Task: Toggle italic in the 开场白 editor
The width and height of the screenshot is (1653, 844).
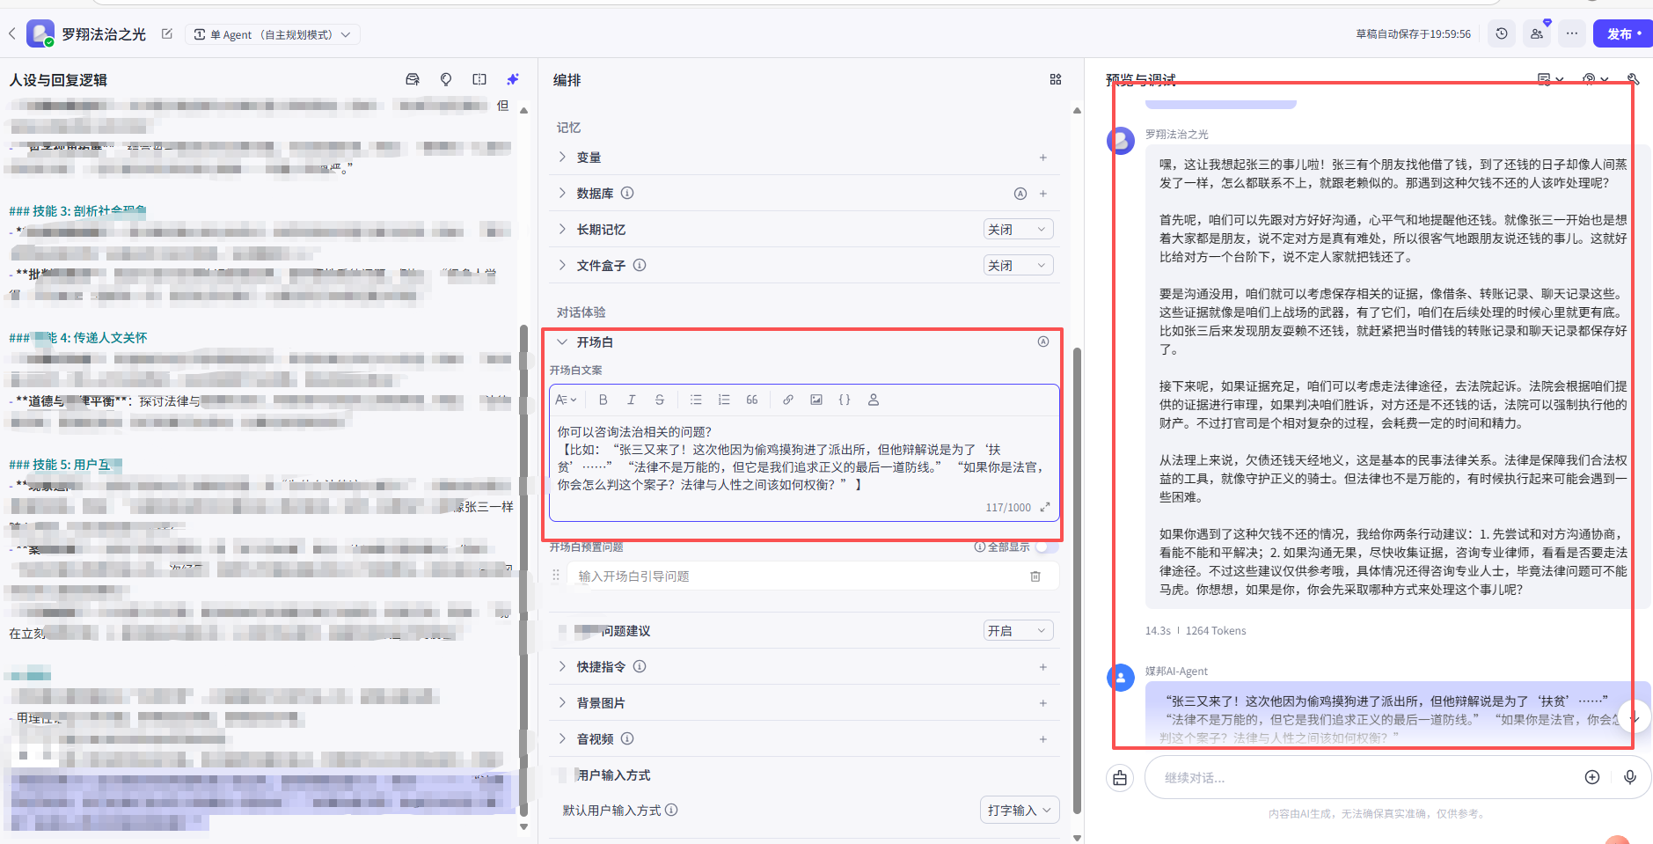Action: (631, 400)
